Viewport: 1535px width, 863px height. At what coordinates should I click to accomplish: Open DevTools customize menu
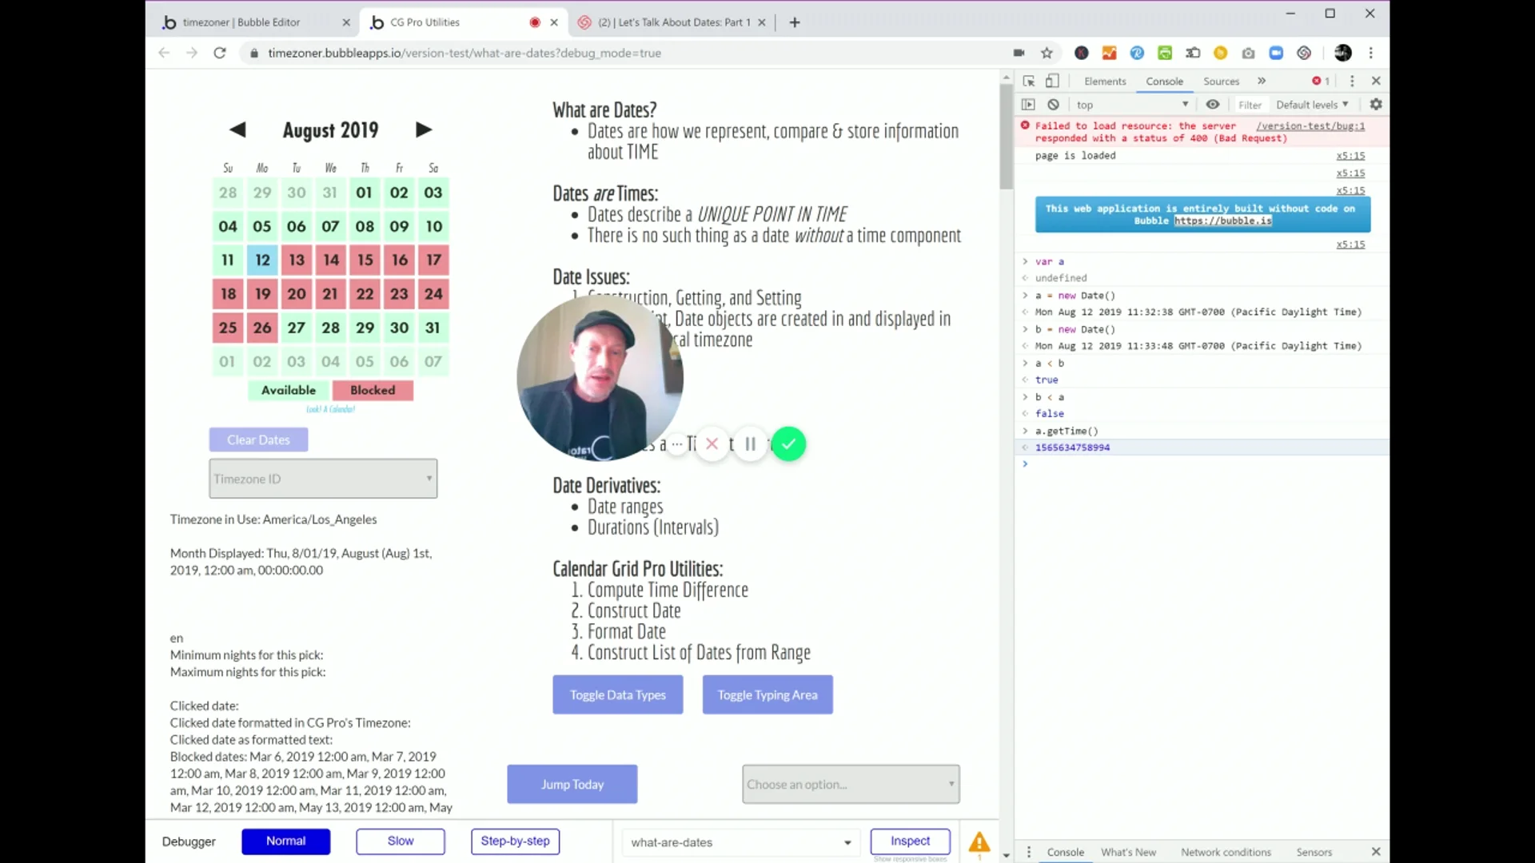(1352, 81)
